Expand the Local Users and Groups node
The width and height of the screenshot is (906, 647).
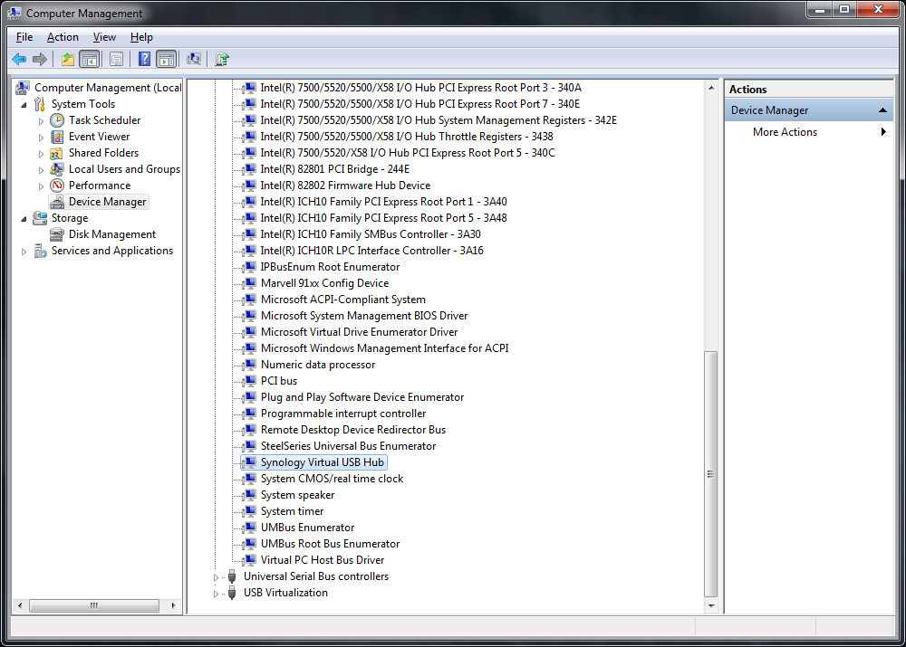point(41,170)
